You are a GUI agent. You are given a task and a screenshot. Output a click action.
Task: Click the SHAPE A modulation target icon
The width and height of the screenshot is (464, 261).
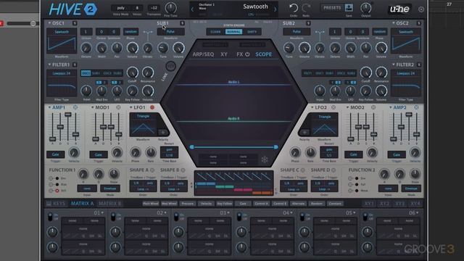coord(152,170)
